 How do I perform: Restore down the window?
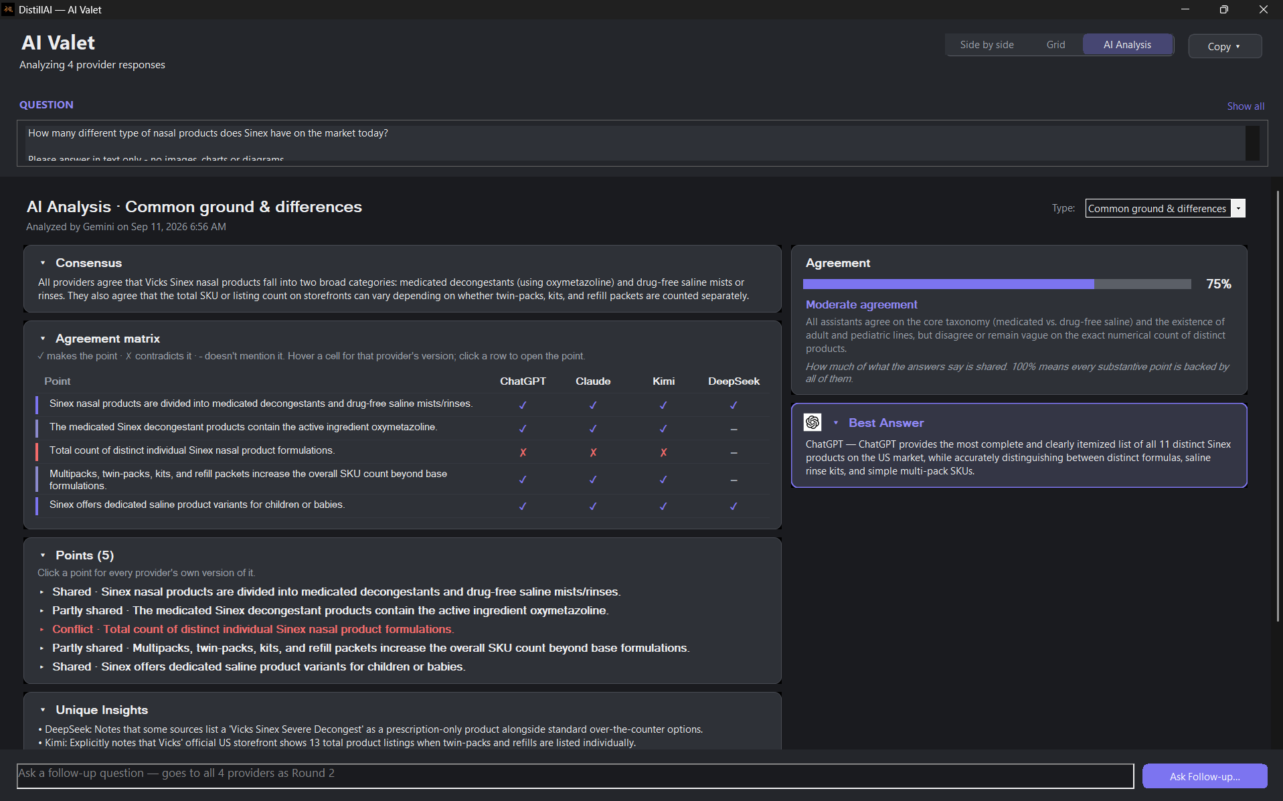pos(1223,9)
